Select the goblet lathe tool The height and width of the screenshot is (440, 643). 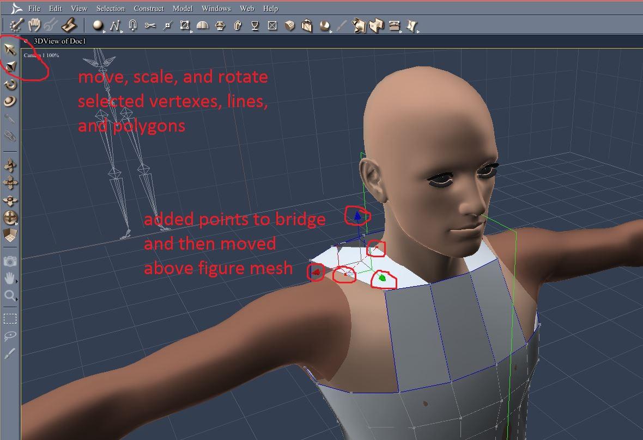pos(254,26)
